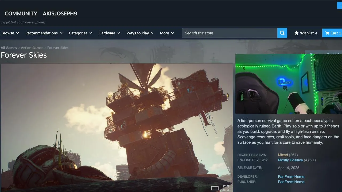The width and height of the screenshot is (342, 192).
Task: Open the publisher's Far From Home link
Action: point(291,182)
